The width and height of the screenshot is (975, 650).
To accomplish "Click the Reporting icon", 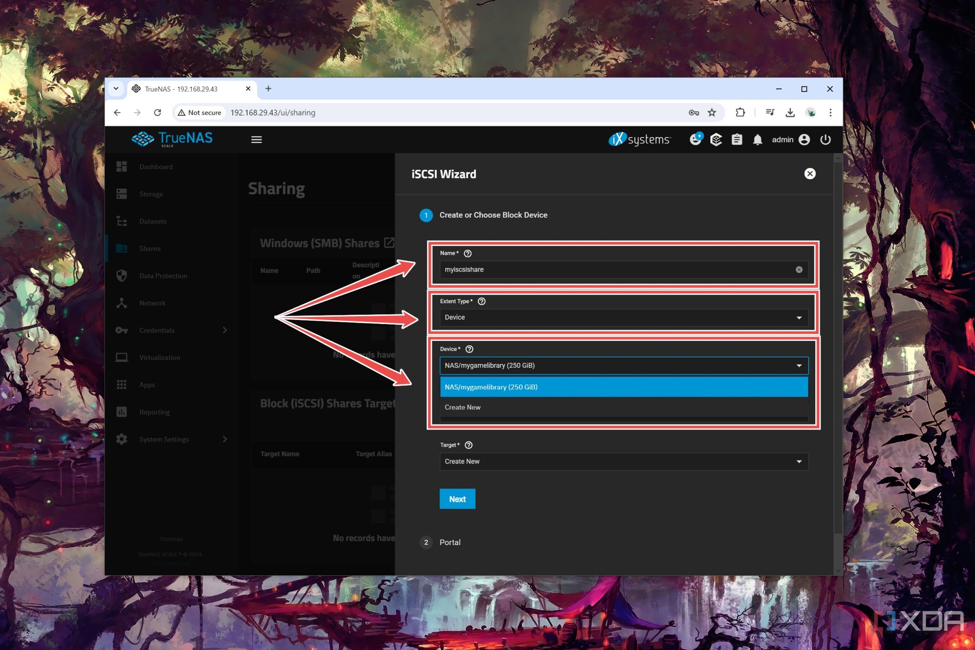I will (x=122, y=411).
